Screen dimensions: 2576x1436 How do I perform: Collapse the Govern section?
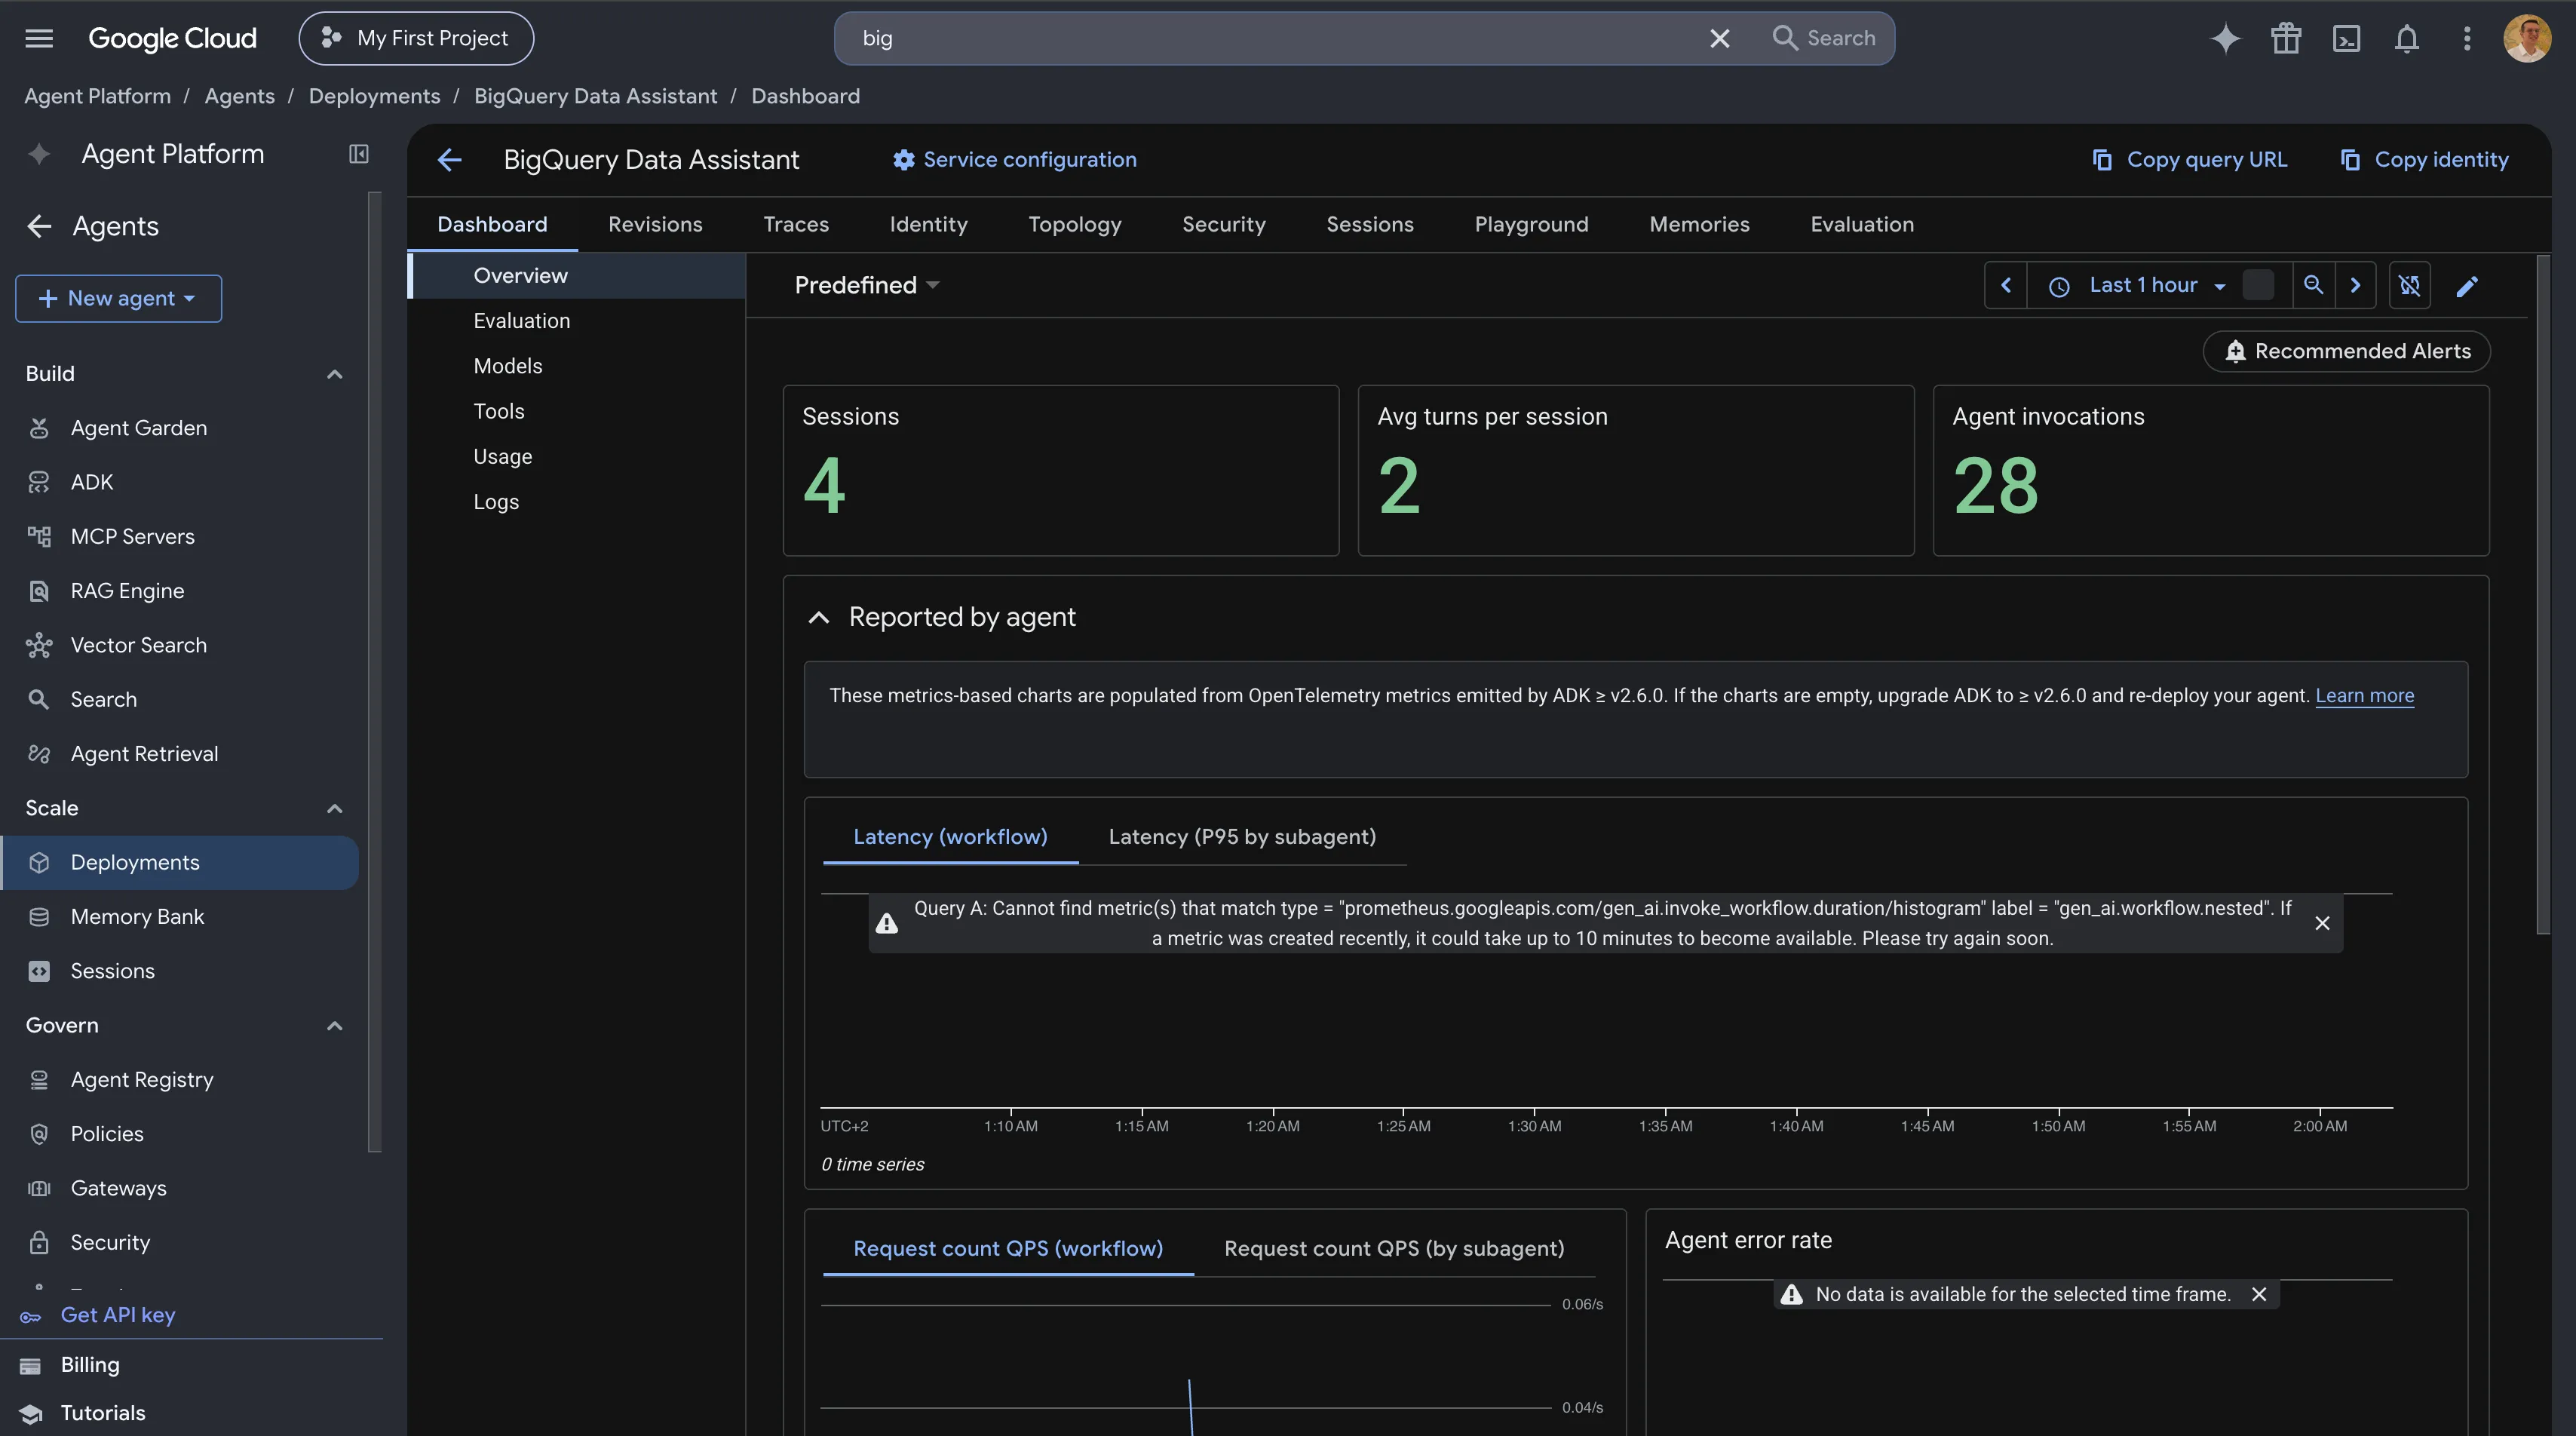[335, 1026]
